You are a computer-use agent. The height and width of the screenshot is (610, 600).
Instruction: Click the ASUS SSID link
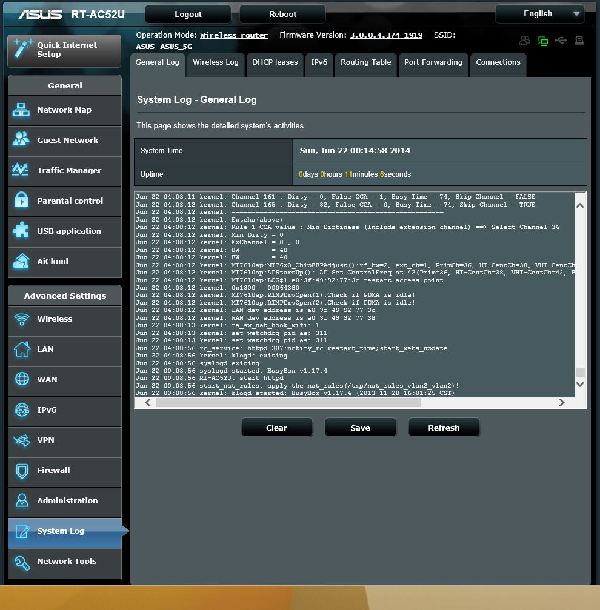coord(145,47)
